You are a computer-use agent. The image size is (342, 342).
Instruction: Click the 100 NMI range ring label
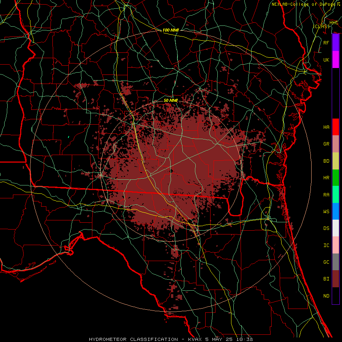pos(171,30)
